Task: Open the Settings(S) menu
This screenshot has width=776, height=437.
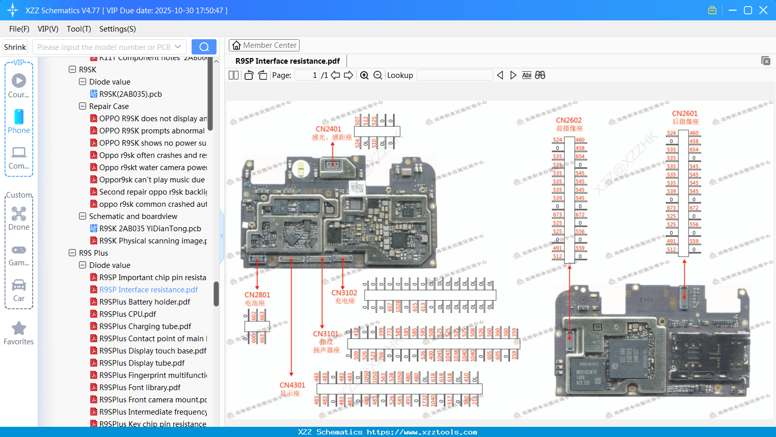Action: point(118,29)
